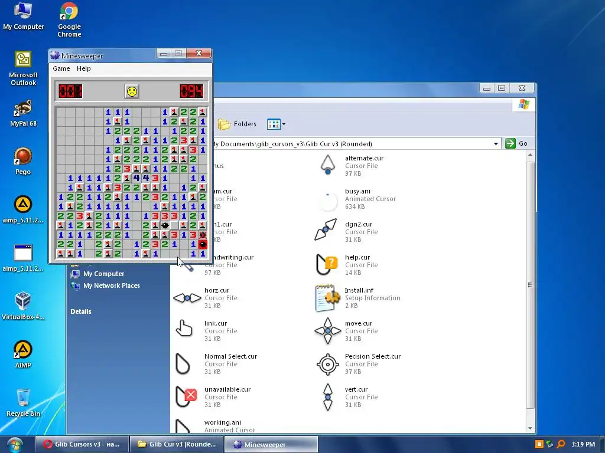Click the Minesweeper sad face reset button

pyautogui.click(x=132, y=91)
